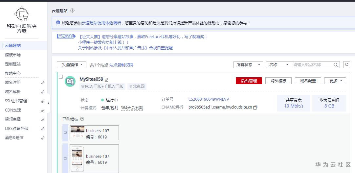
Task: Copy the CNAME address with copy icon
Action: 255,108
